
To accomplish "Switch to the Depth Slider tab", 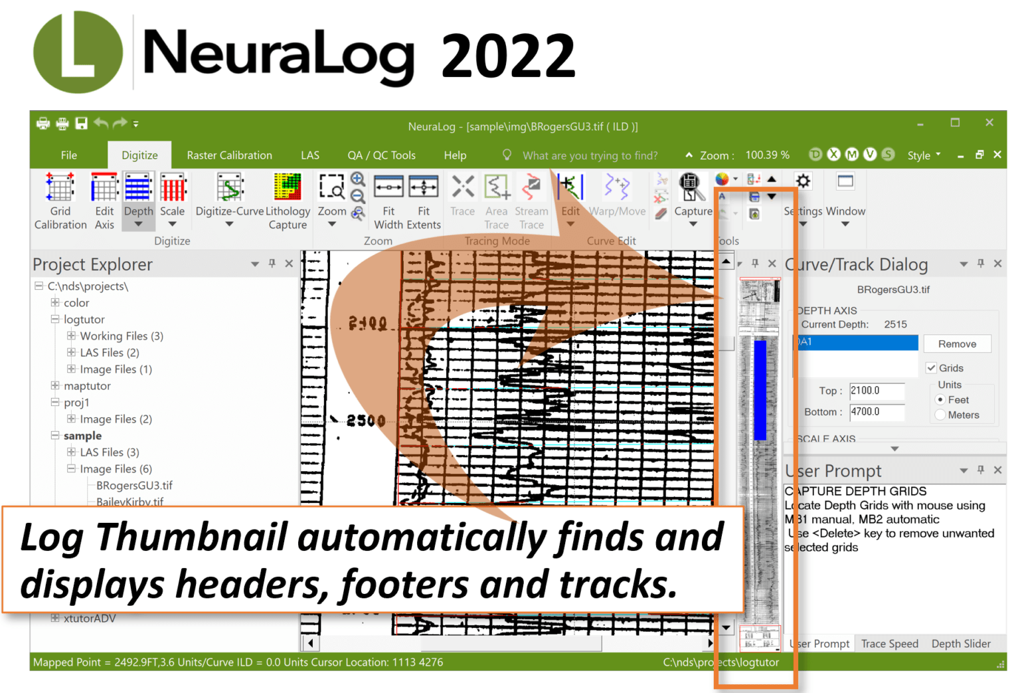I will tap(961, 643).
